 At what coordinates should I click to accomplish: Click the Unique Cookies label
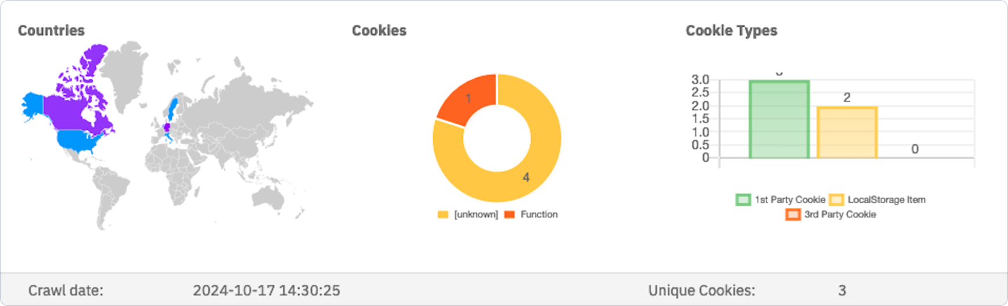click(x=701, y=290)
